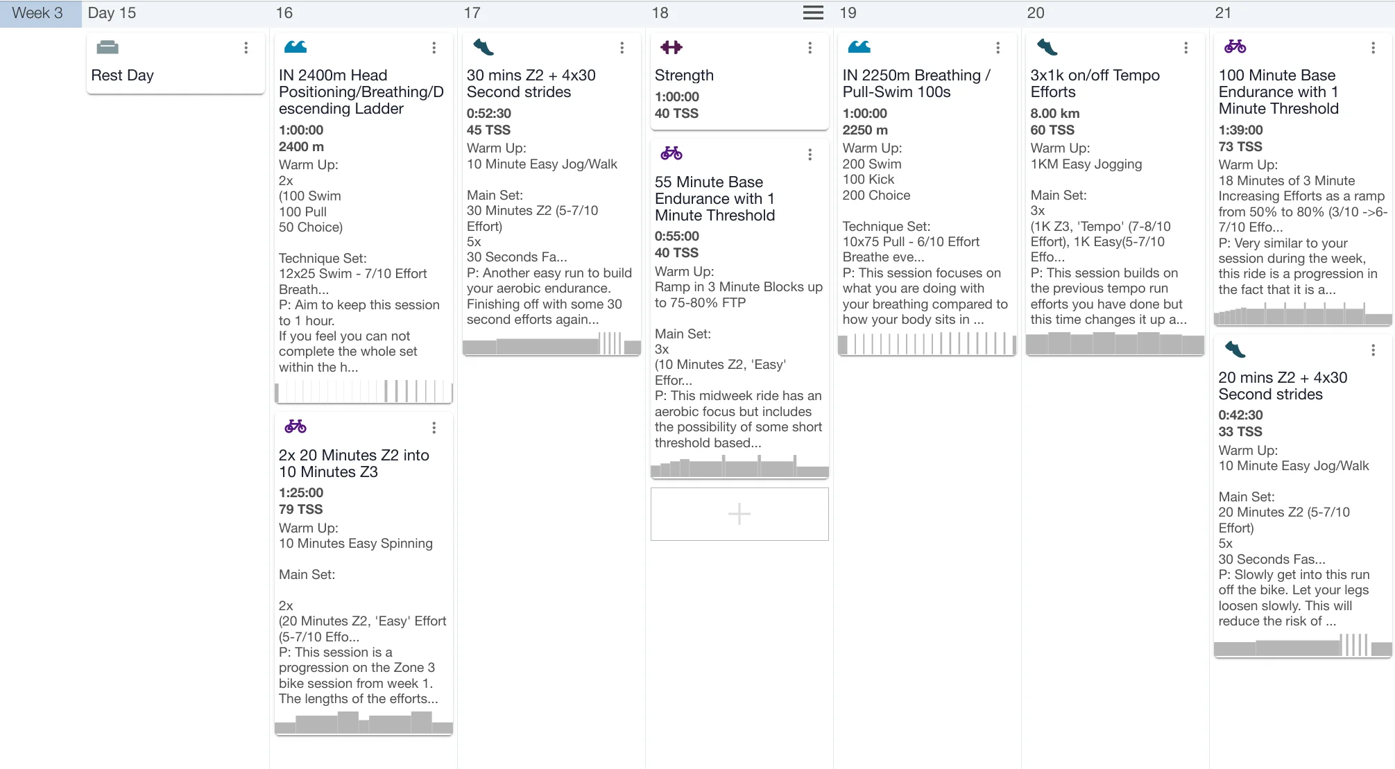Click the running shoe icon on 30 mins Z2 workout

(x=483, y=47)
